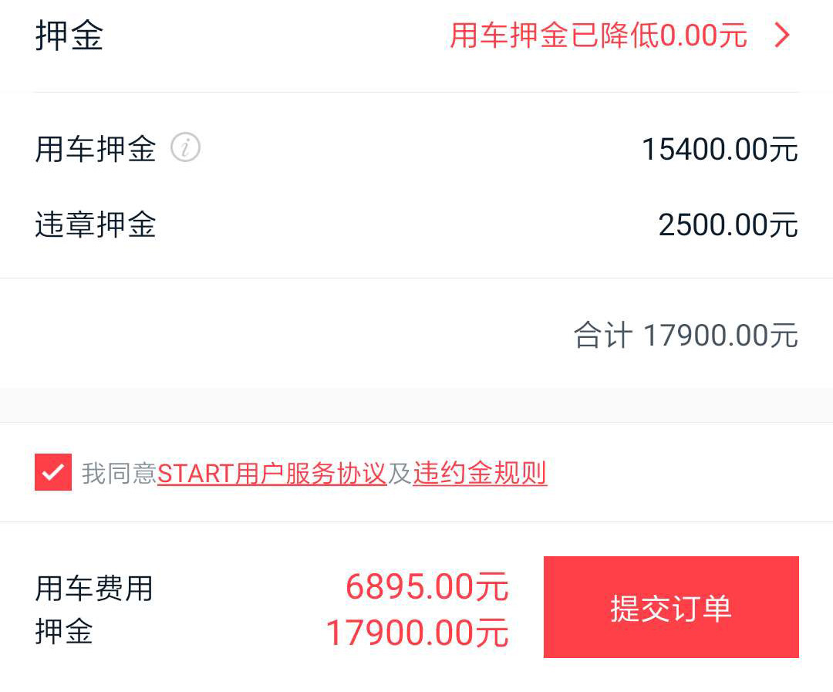Click the large 押金 section heading
Screen dimensions: 833x692
tap(69, 36)
